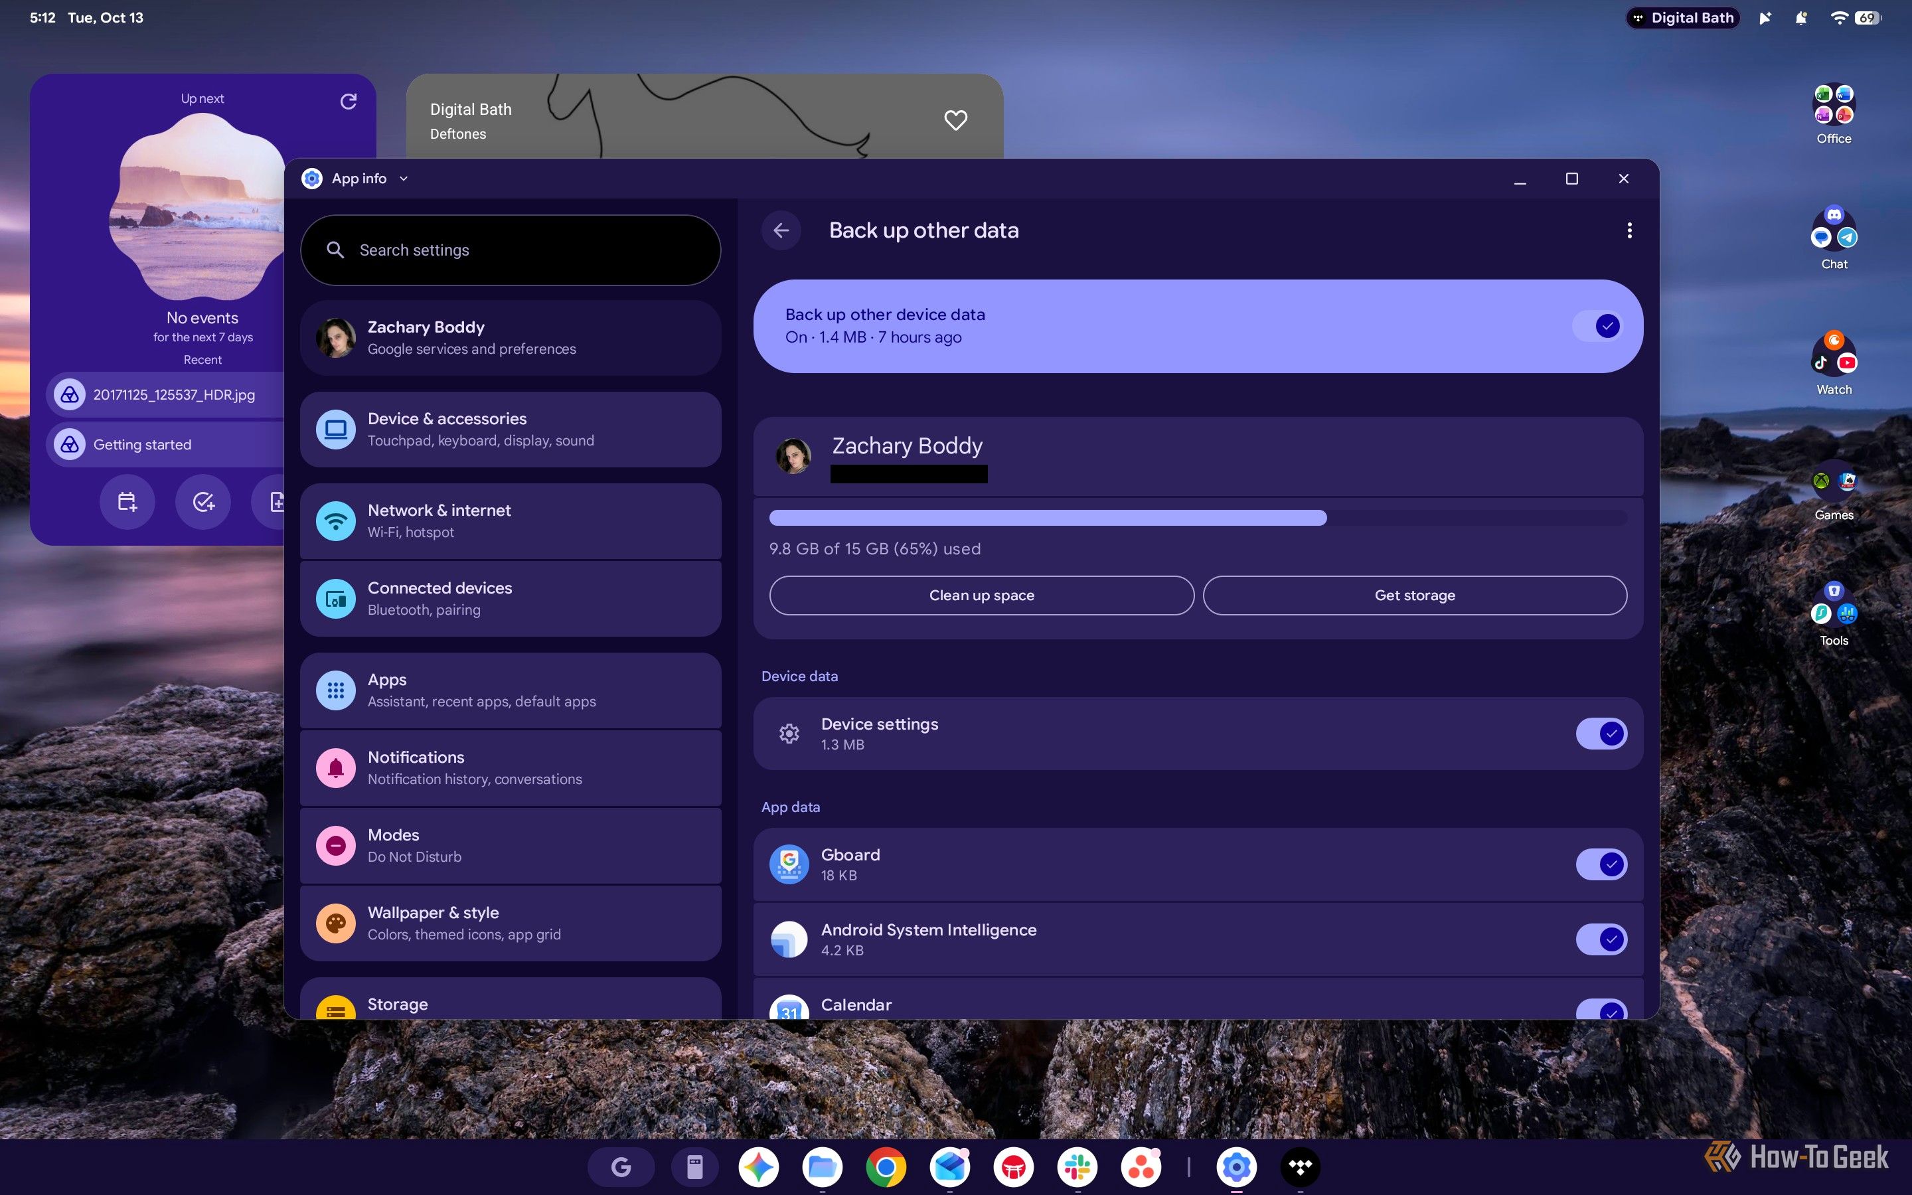Disable the Gboard backup toggle
The height and width of the screenshot is (1195, 1912).
click(x=1601, y=864)
